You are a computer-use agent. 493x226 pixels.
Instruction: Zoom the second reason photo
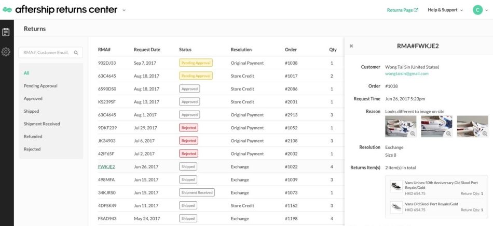tap(448, 133)
